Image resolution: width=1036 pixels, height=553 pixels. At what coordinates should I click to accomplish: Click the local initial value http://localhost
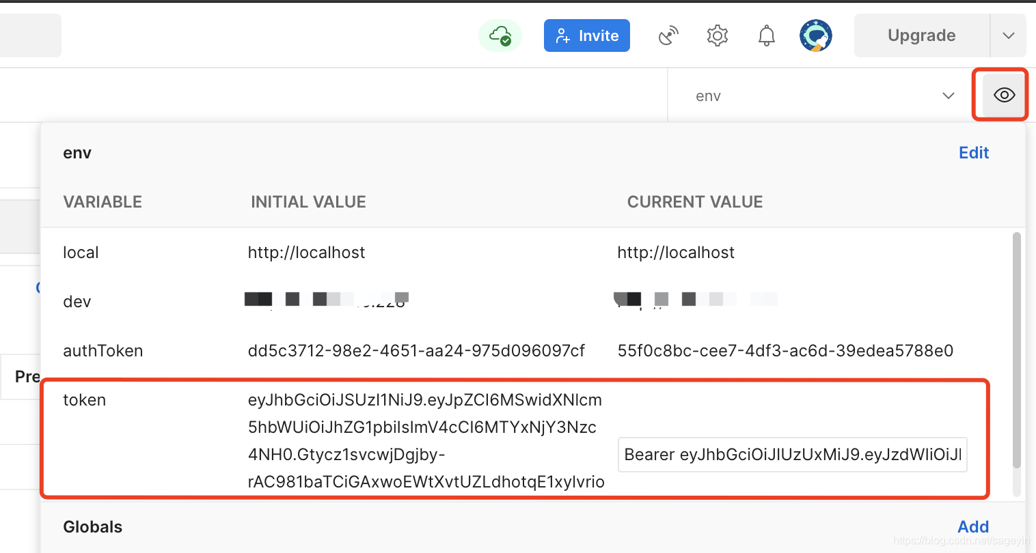pos(306,253)
